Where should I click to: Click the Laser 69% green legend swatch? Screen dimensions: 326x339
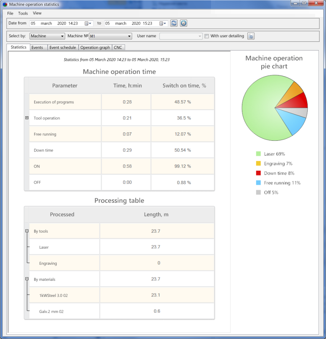tap(258, 154)
